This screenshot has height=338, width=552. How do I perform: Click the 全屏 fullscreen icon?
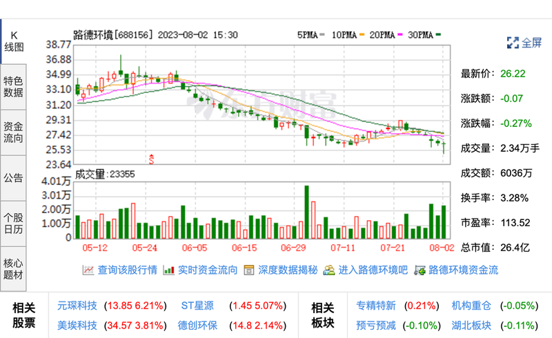(x=513, y=42)
